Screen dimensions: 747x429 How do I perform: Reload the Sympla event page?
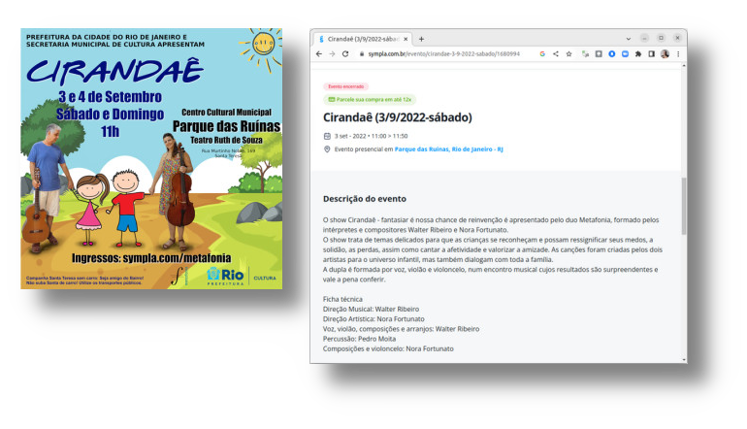click(x=346, y=54)
